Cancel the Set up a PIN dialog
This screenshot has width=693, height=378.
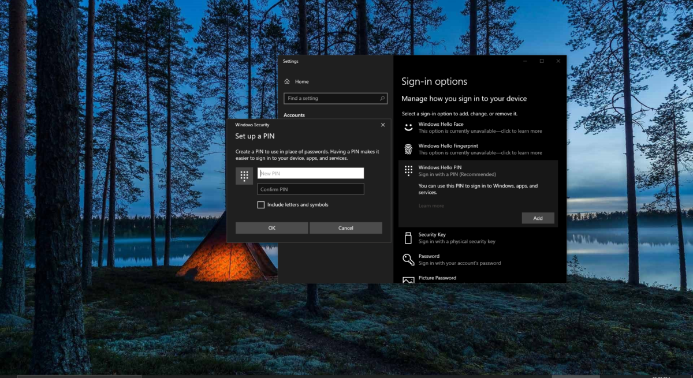[345, 227]
